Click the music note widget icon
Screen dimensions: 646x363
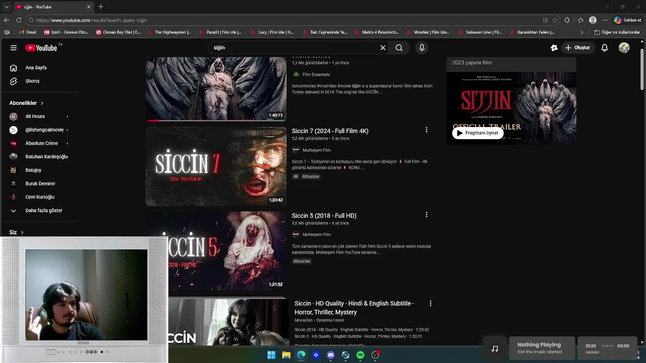coord(495,348)
